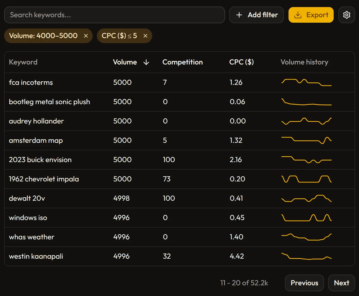359x296 pixels.
Task: Select the row for 2023 buick envision
Action: 104,160
